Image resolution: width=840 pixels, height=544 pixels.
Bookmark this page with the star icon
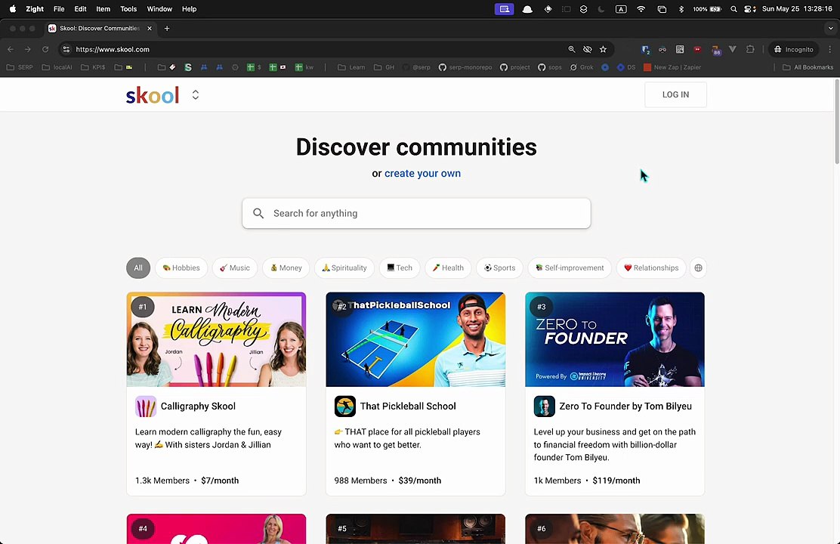pos(604,49)
